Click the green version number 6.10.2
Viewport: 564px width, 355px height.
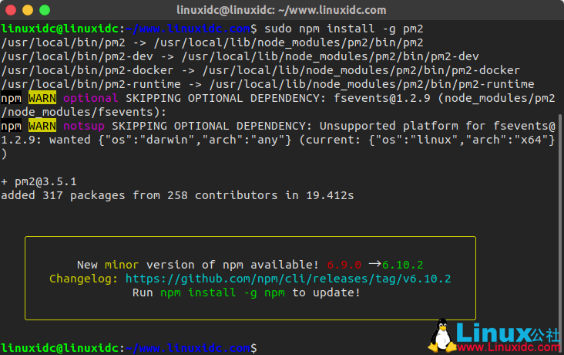(x=403, y=265)
